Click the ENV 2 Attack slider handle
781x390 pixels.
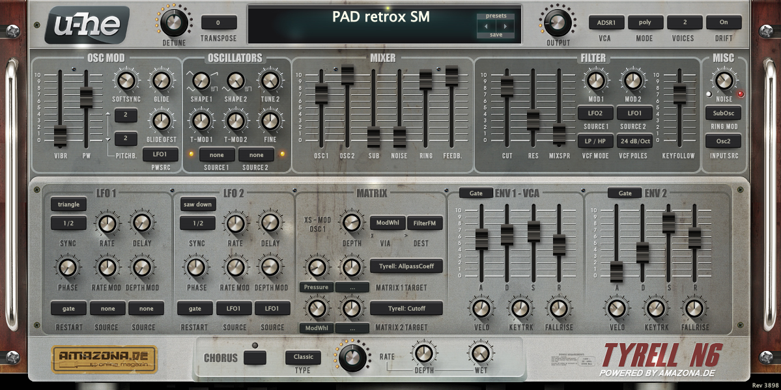[617, 272]
